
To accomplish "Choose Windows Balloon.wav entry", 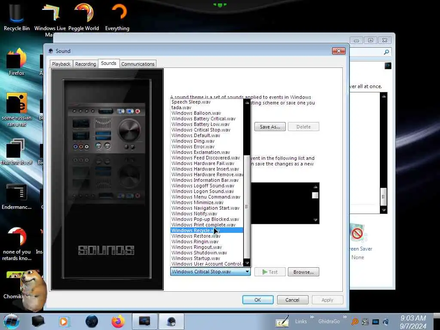I will point(207,113).
